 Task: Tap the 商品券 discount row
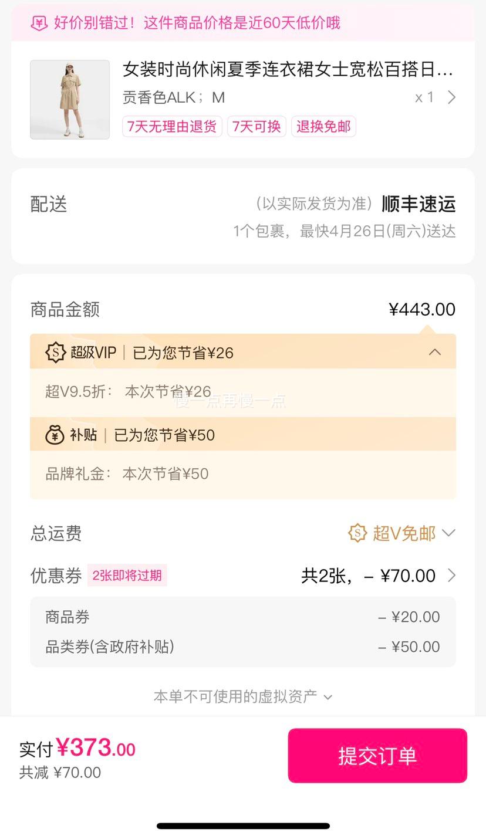point(243,617)
